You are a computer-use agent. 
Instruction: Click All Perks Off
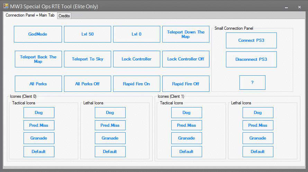(88, 84)
